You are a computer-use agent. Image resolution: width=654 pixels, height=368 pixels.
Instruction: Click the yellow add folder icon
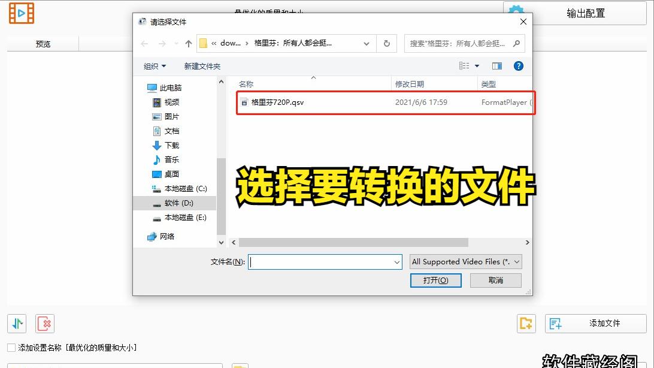point(526,323)
